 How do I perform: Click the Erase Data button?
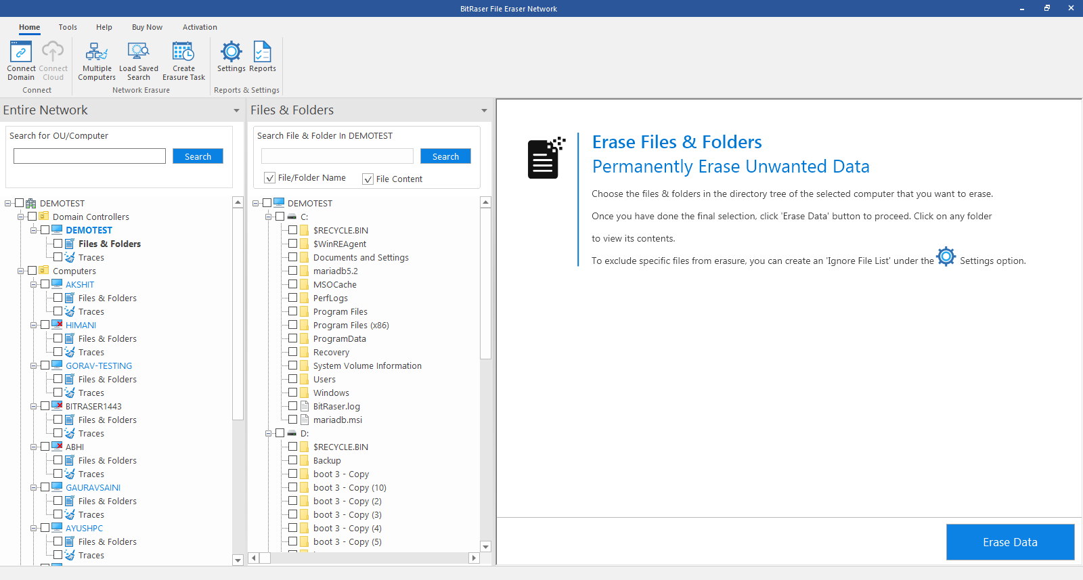(1010, 542)
